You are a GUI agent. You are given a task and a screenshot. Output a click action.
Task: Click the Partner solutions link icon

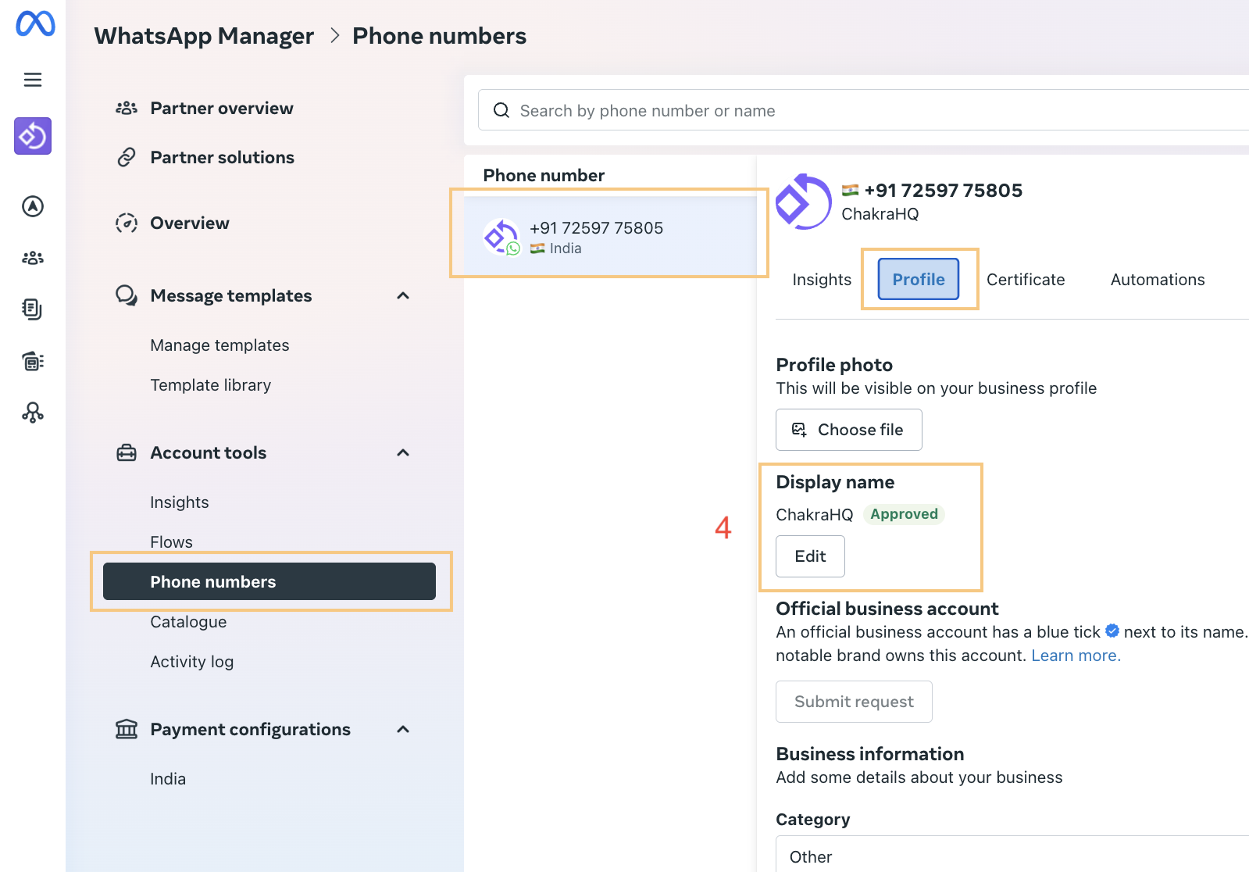click(x=127, y=157)
